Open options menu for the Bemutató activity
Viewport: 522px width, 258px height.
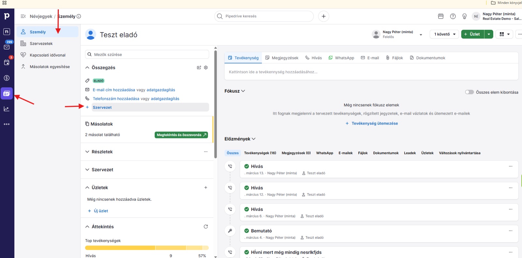click(x=511, y=231)
